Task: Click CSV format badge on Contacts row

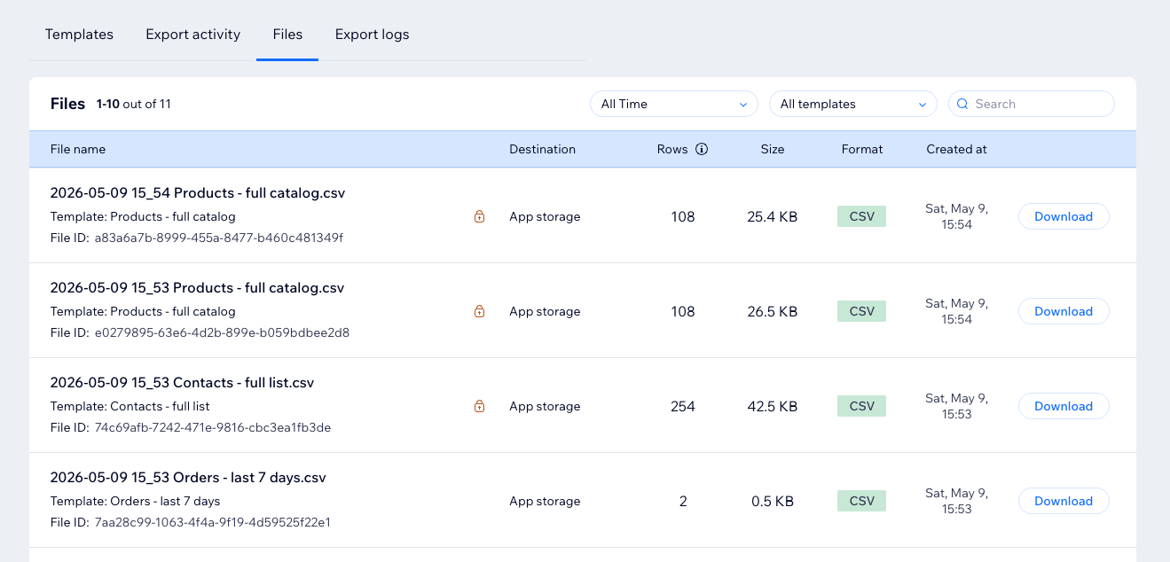Action: (x=861, y=406)
